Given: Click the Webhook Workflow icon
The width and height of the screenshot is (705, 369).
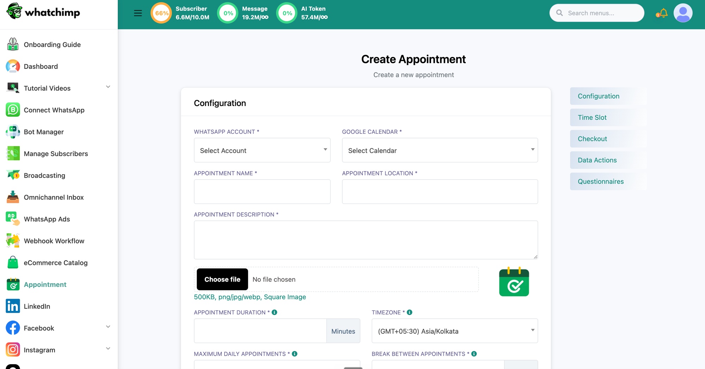Looking at the screenshot, I should tap(13, 241).
